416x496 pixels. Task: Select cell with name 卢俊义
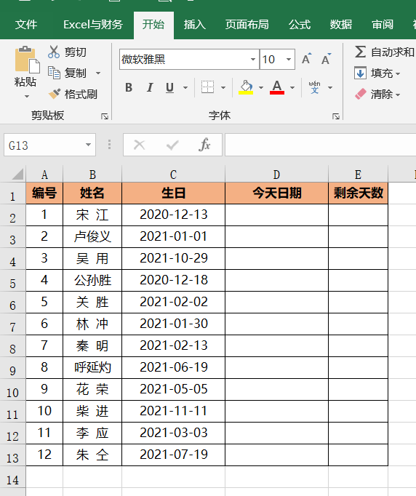click(x=92, y=236)
